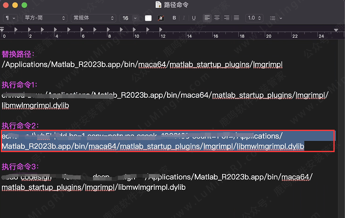
Task: Align text to the left
Action: [x=207, y=18]
